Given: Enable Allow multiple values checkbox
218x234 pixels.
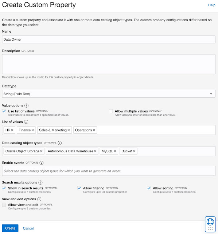Looking at the screenshot, I should pos(111,111).
